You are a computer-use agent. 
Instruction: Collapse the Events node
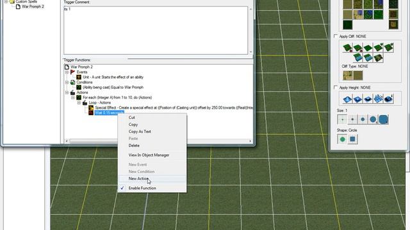coord(67,72)
